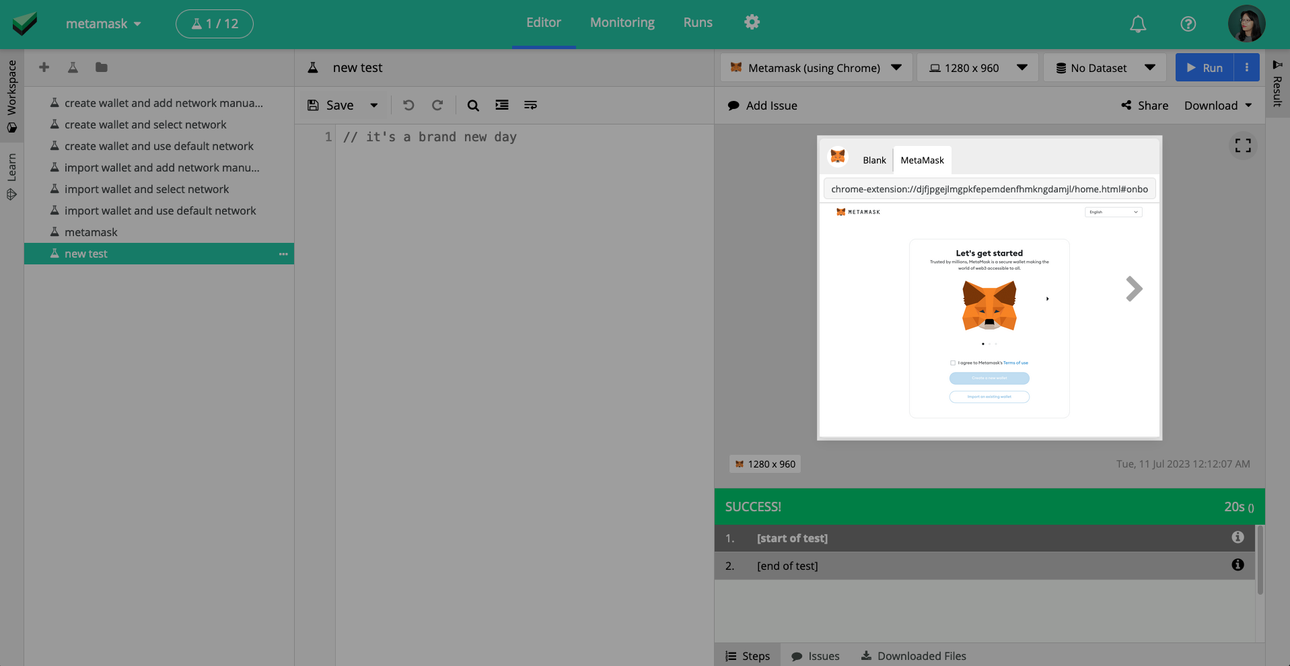Click 'Import an existing wallet' in preview
This screenshot has width=1290, height=666.
[x=989, y=397]
